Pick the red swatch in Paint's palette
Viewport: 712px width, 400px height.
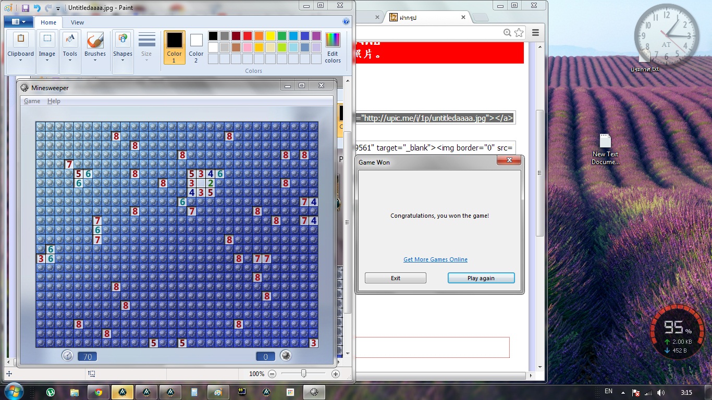click(x=248, y=36)
